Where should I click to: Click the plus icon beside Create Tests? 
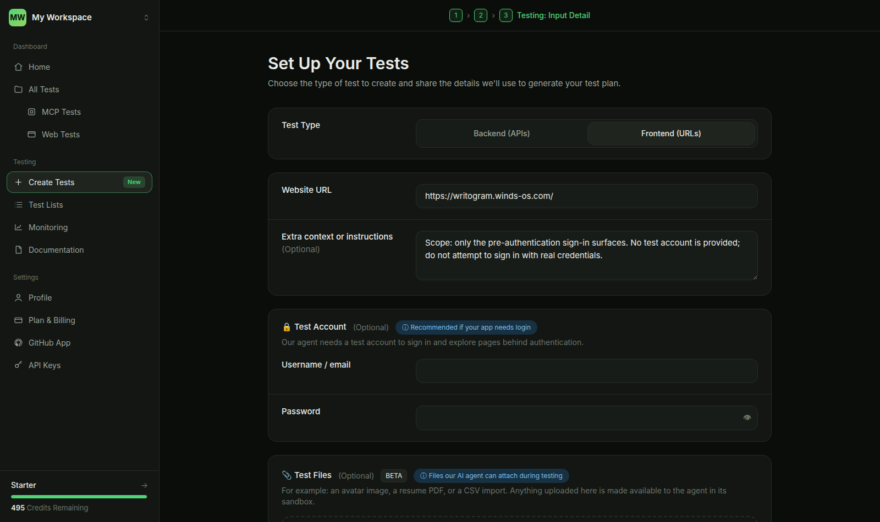point(18,182)
